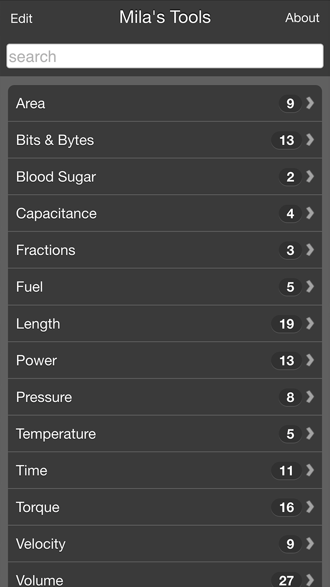Tap the Velocity row chevron
The height and width of the screenshot is (587, 330).
pos(310,544)
